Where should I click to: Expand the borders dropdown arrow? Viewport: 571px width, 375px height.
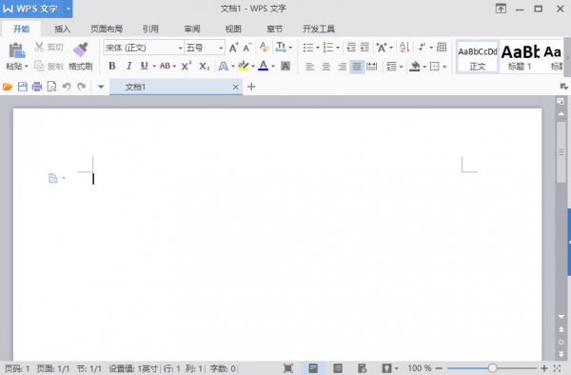[444, 67]
